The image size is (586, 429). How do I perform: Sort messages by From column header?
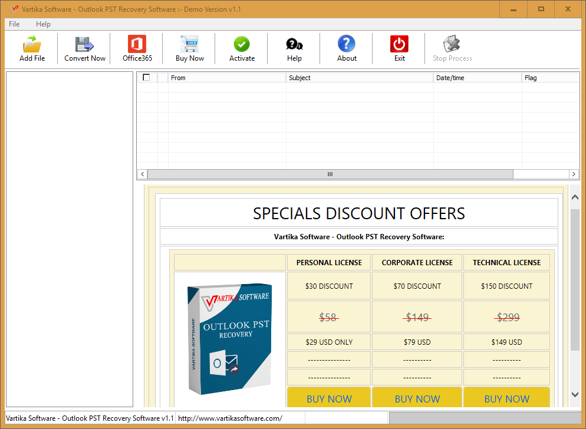(x=227, y=78)
